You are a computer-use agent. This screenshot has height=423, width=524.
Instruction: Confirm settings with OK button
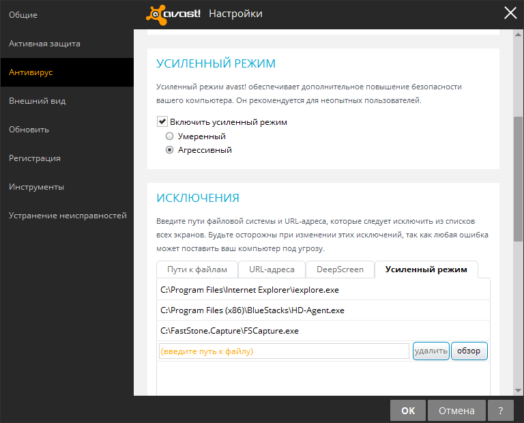pyautogui.click(x=408, y=410)
